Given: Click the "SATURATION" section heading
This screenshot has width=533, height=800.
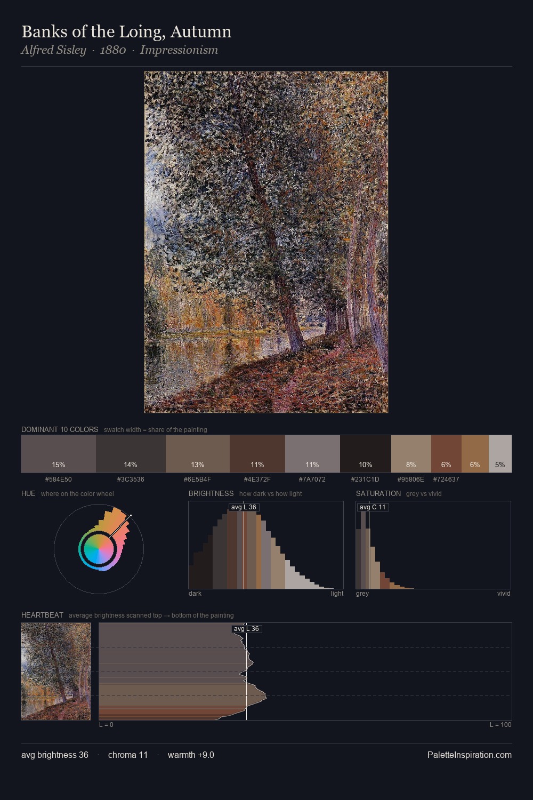Looking at the screenshot, I should (x=378, y=493).
